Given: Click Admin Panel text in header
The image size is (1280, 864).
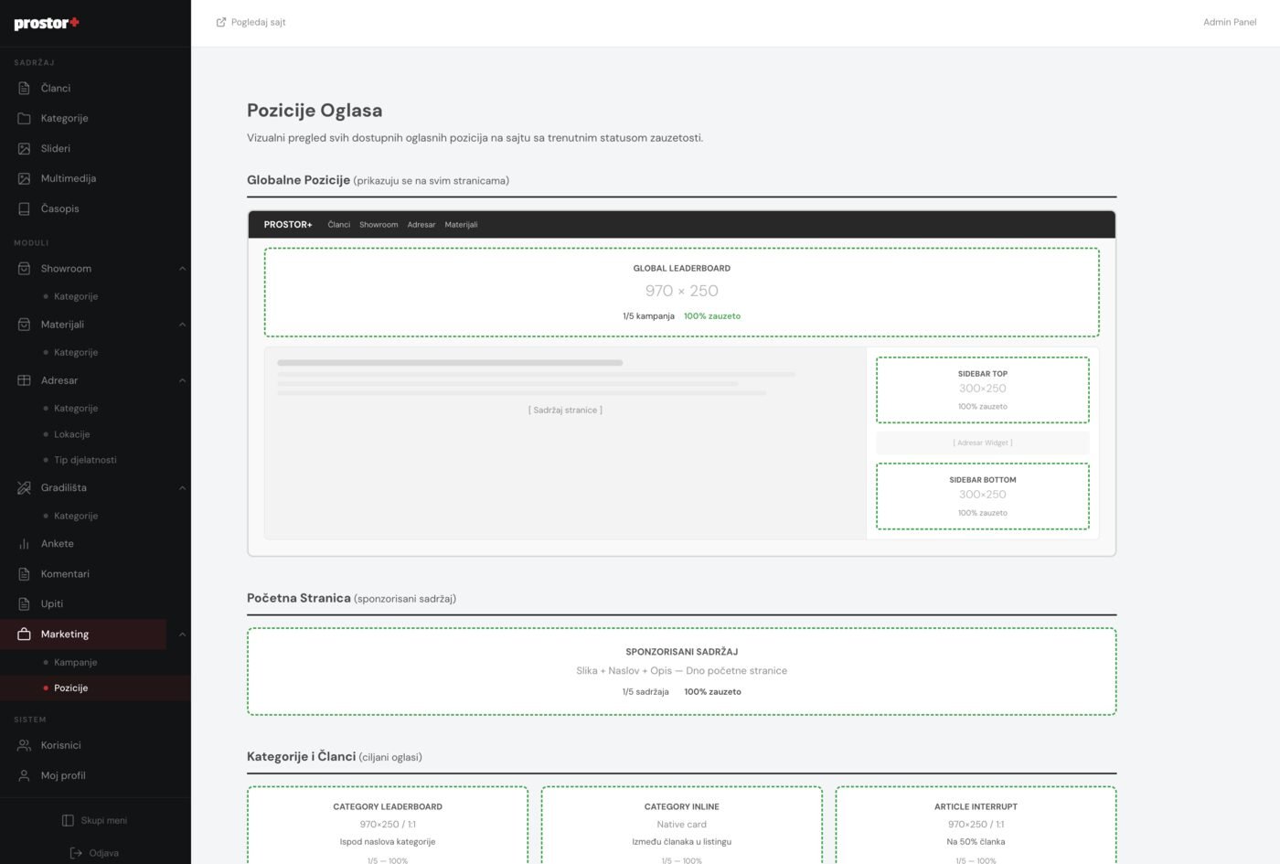Looking at the screenshot, I should point(1230,22).
